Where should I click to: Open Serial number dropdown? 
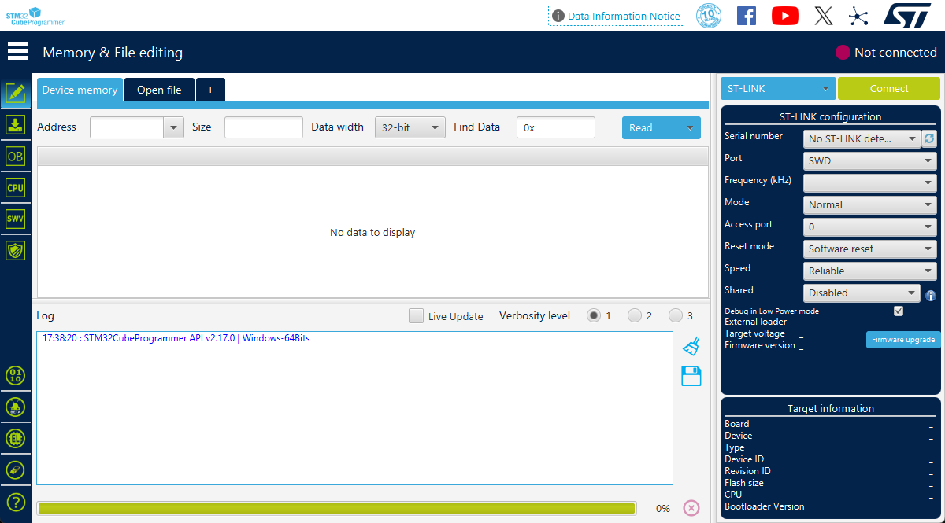click(x=862, y=138)
